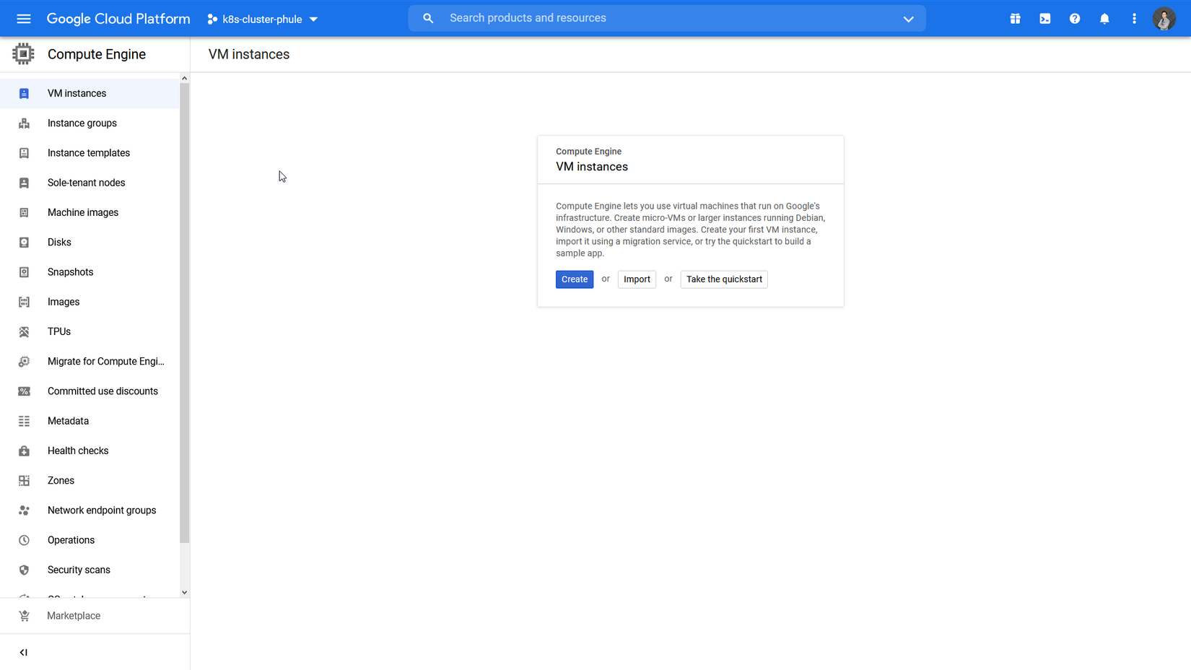
Task: Click Take the quickstart button
Action: click(724, 279)
